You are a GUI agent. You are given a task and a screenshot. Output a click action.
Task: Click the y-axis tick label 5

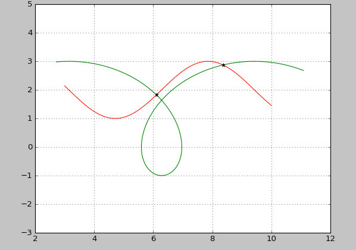pos(30,4)
